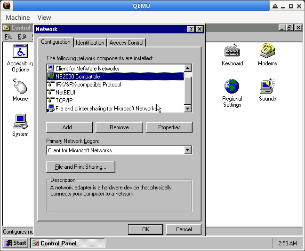
Task: Restore the Control Panel window
Action: coord(289,28)
